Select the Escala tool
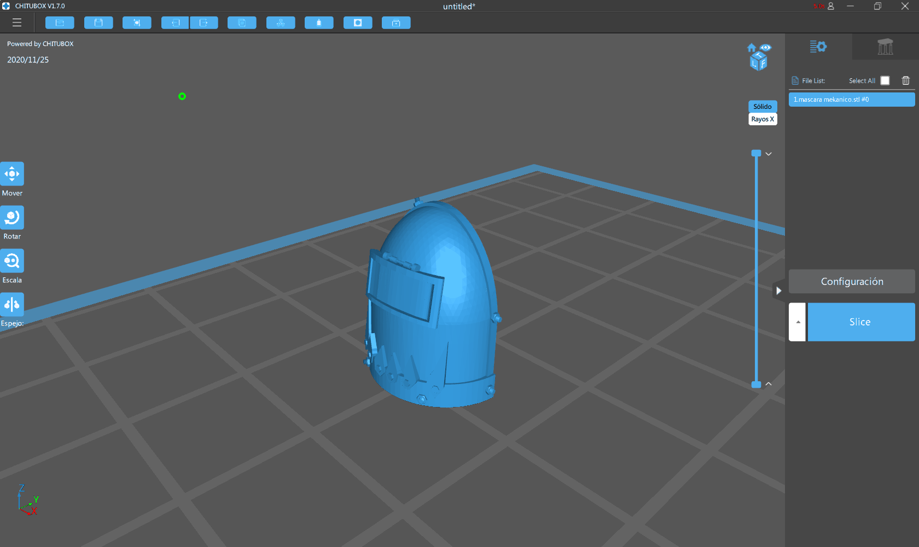 pos(12,261)
